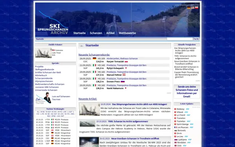The height and width of the screenshot is (147, 235).
Task: Open Artikel in the main navigation
Action: tap(110, 33)
